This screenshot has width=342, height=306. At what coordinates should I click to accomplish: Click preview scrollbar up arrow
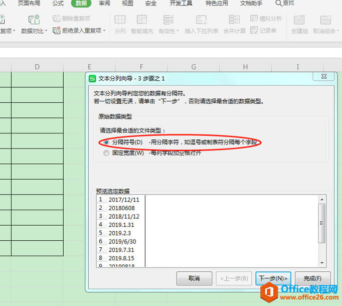tap(322, 199)
